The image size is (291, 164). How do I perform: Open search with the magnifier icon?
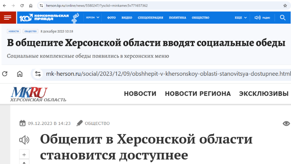point(282,18)
